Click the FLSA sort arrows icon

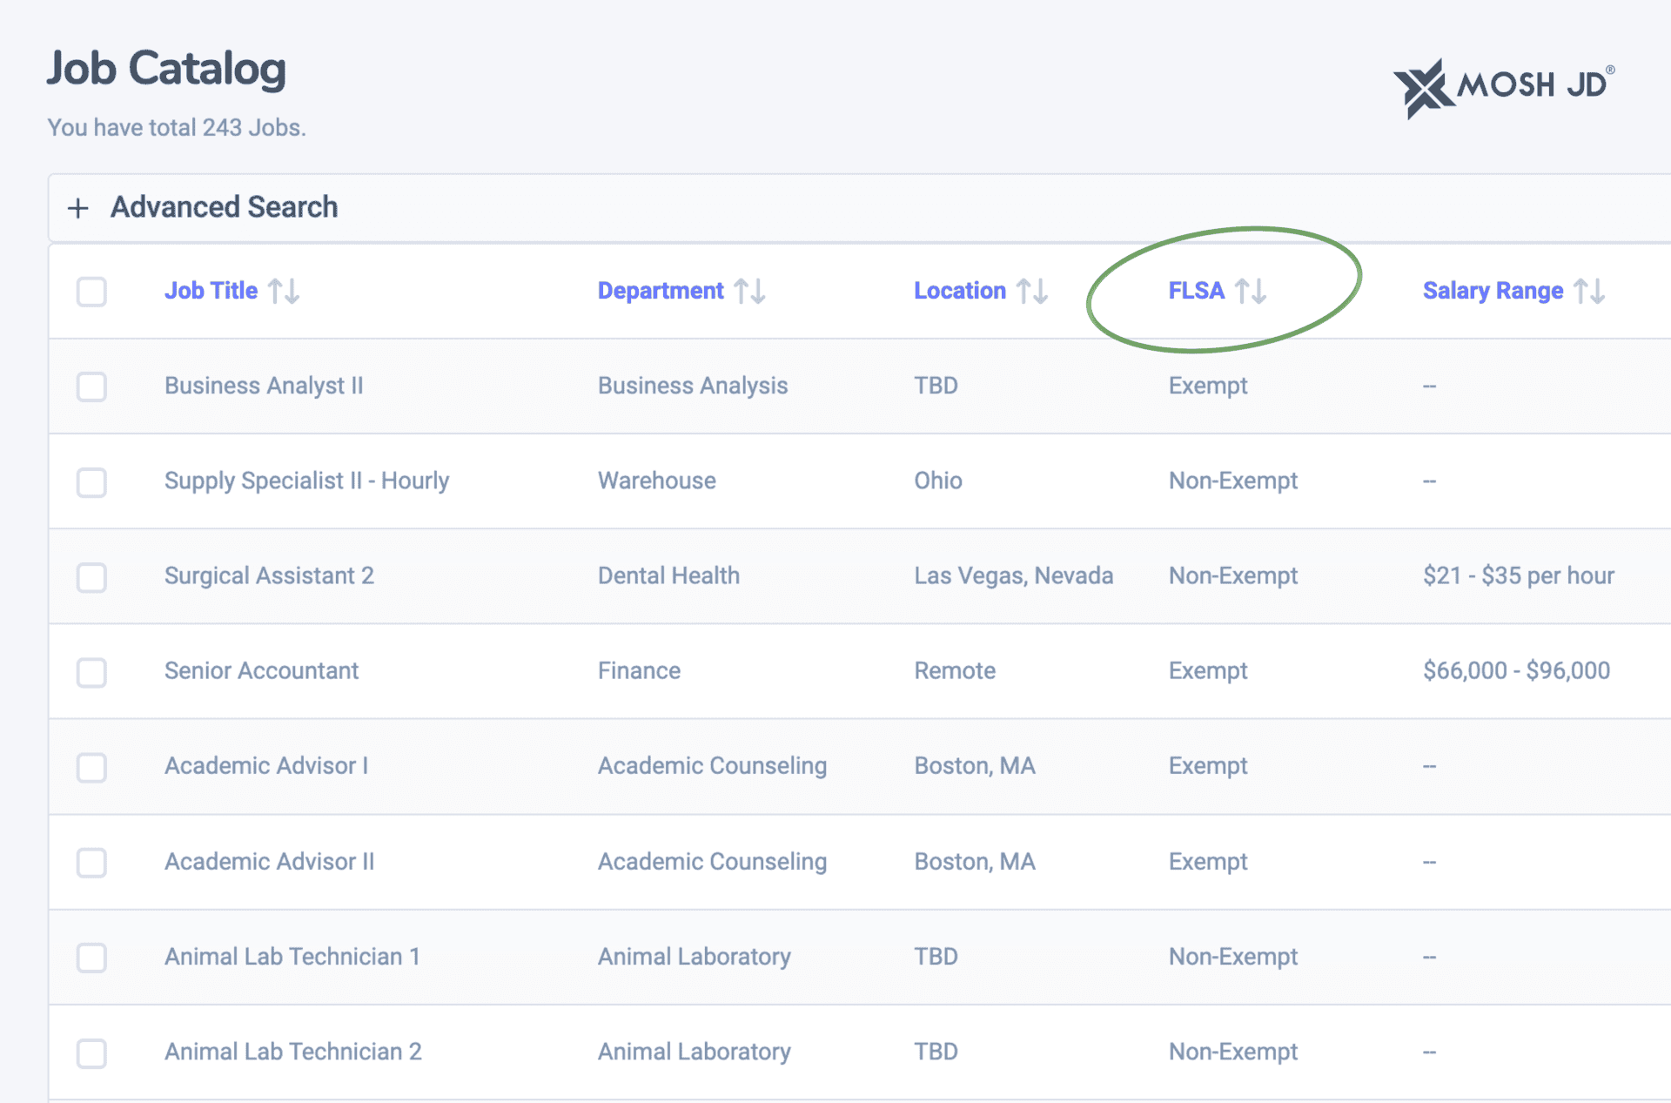(x=1251, y=291)
